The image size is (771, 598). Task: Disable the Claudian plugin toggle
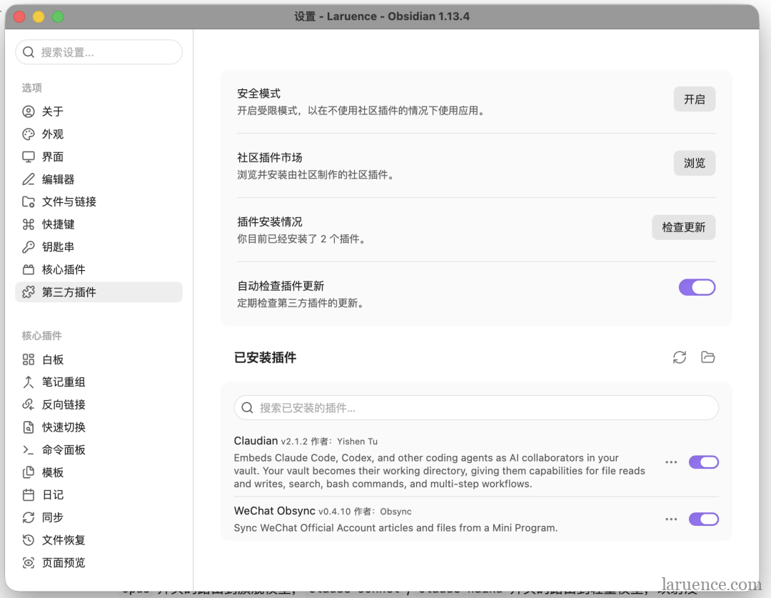[x=704, y=462]
